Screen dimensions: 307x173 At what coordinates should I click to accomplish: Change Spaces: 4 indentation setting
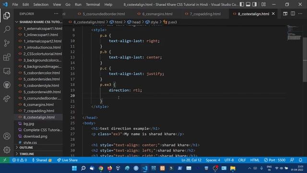coord(213,160)
